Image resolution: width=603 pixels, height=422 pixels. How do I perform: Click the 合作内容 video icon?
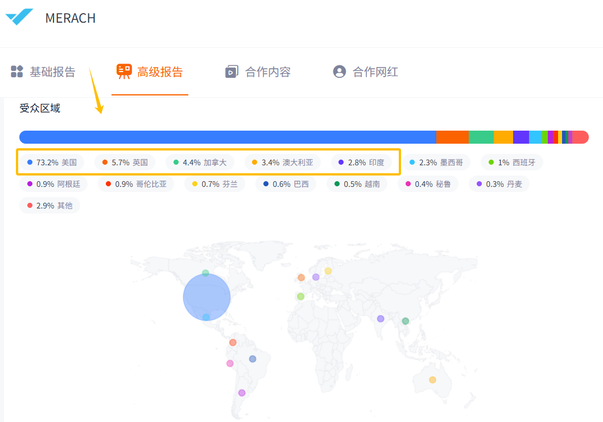pyautogui.click(x=232, y=72)
